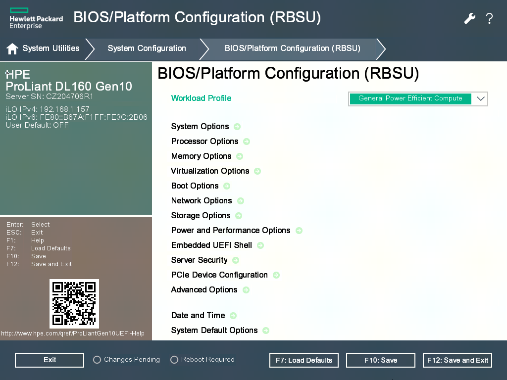Click the arrow icon beside Server Security
Image resolution: width=507 pixels, height=380 pixels.
tap(236, 260)
